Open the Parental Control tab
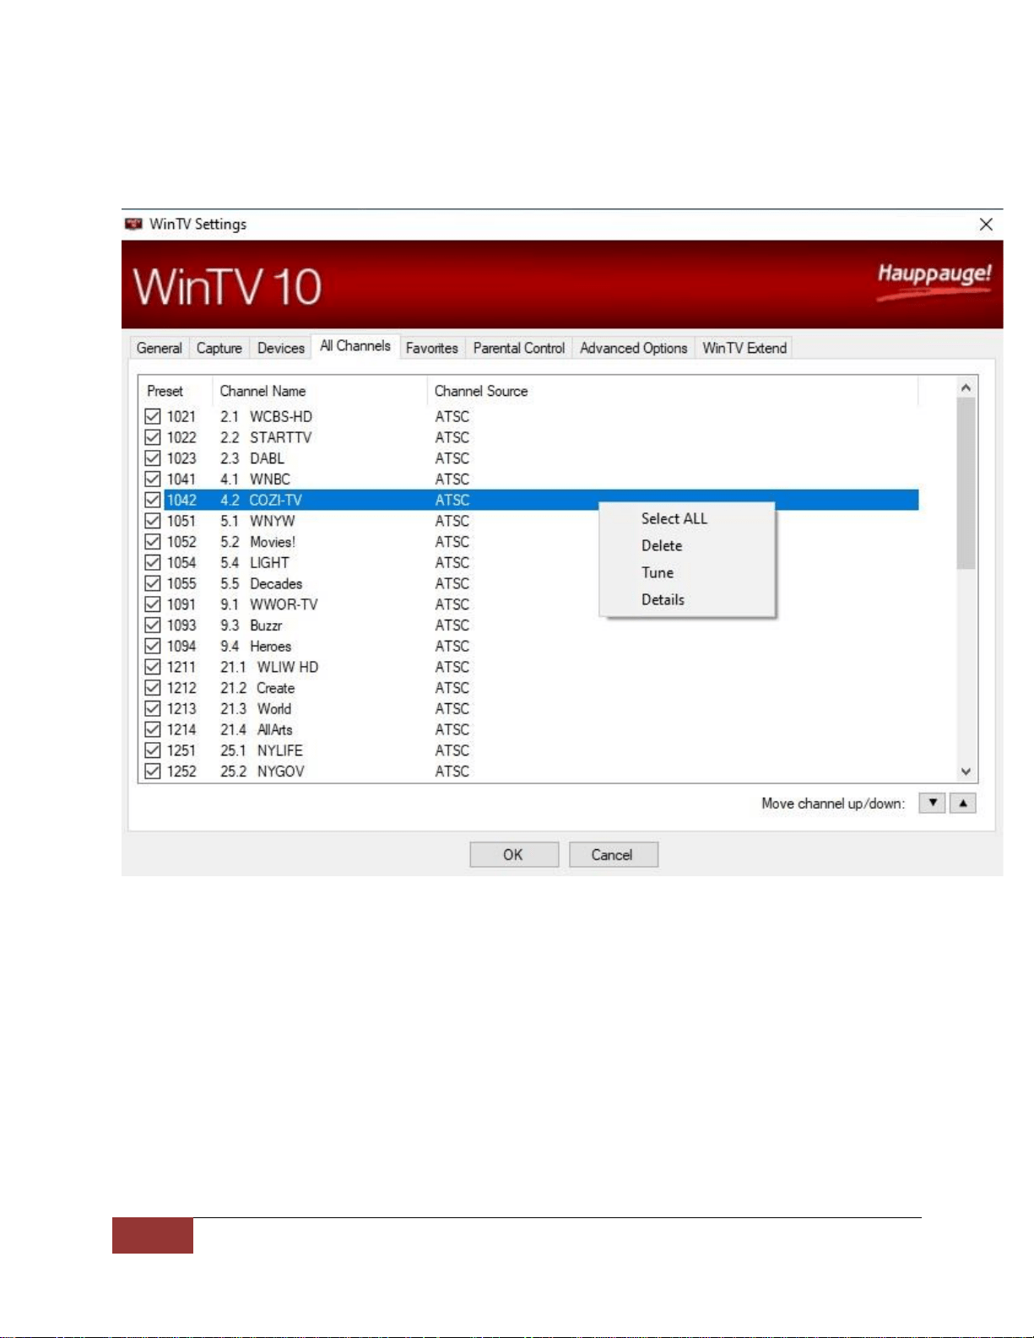Image resolution: width=1034 pixels, height=1338 pixels. (x=518, y=348)
